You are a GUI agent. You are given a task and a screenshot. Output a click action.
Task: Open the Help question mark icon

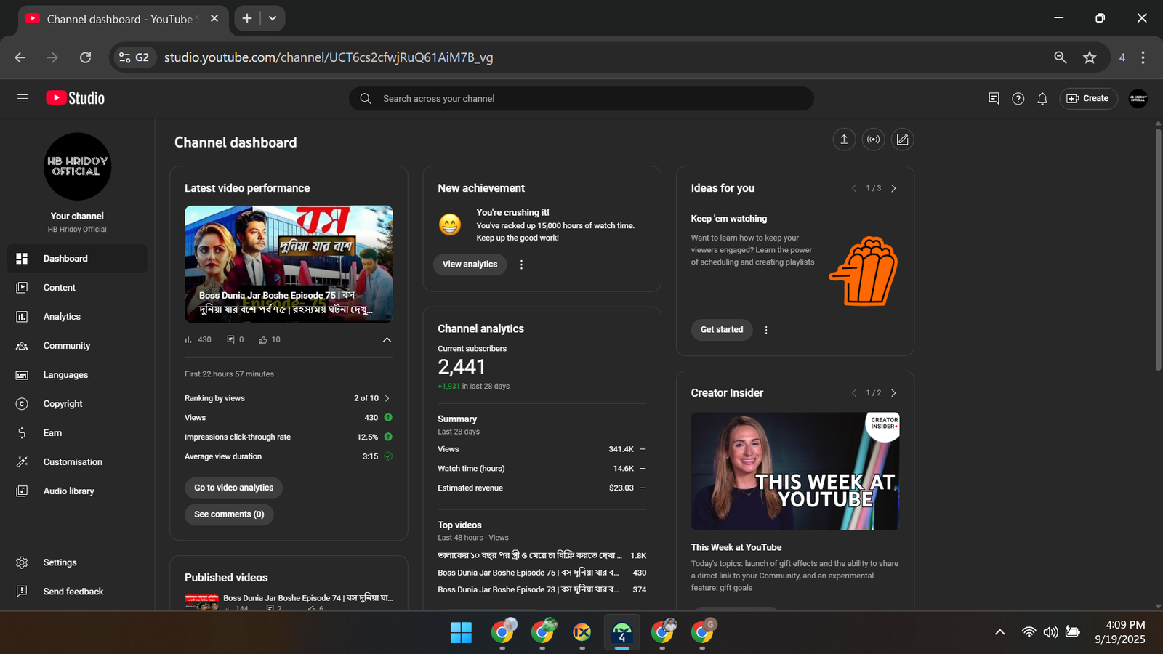(x=1018, y=99)
